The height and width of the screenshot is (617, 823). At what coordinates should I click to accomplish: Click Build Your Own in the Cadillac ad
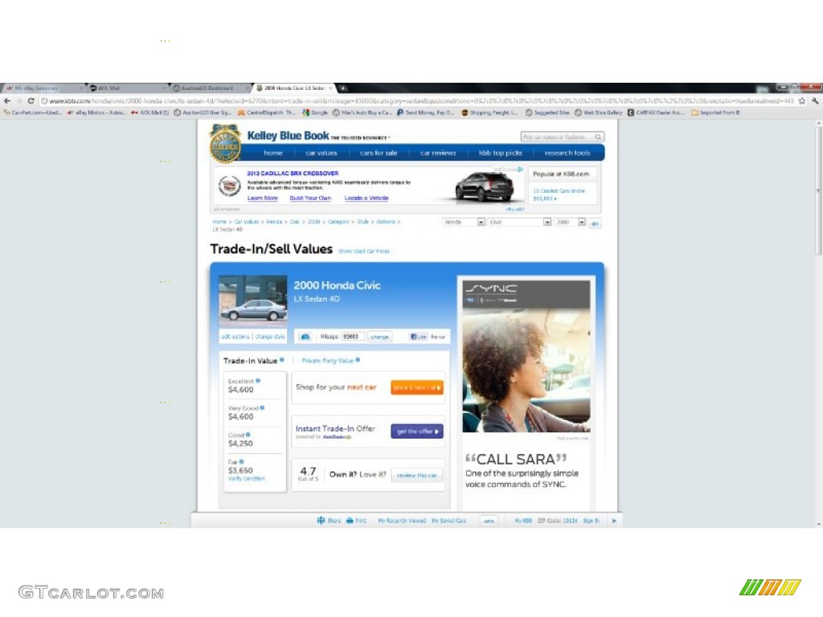pos(310,198)
